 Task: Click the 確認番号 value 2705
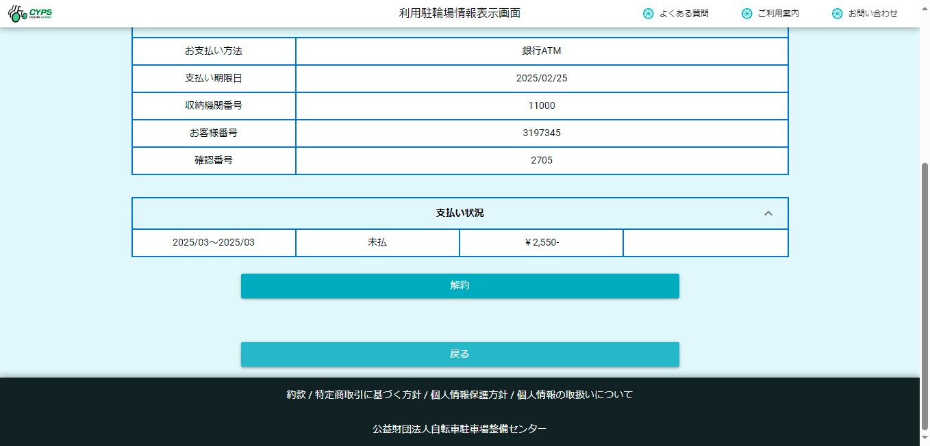[541, 161]
